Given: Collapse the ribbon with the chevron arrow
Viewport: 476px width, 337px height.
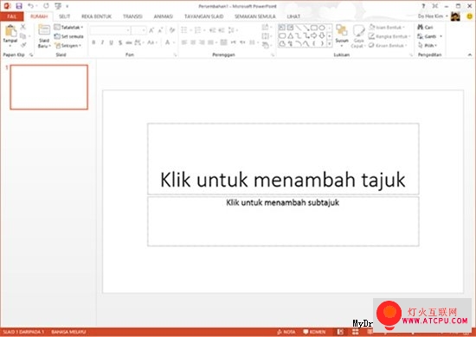Looking at the screenshot, I should [x=470, y=54].
